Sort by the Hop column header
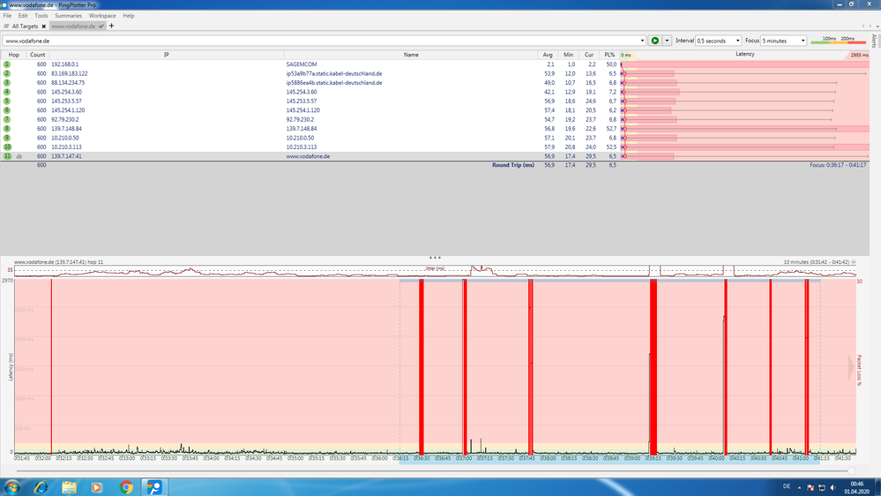881x496 pixels. (13, 55)
